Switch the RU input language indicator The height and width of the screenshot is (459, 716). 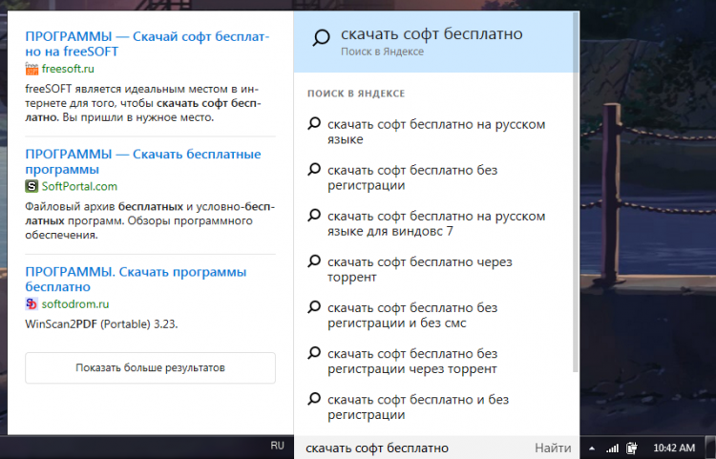click(x=278, y=446)
